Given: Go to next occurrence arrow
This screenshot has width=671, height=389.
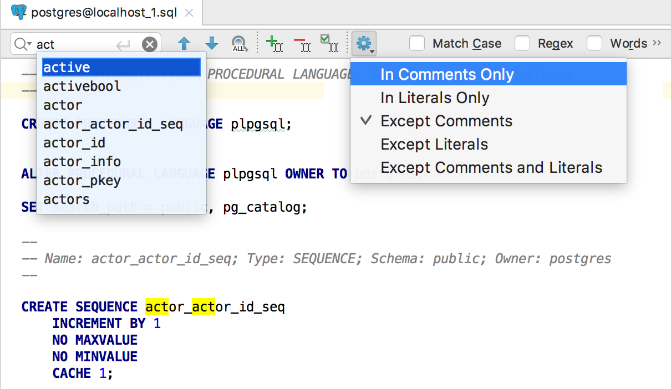Looking at the screenshot, I should 212,44.
